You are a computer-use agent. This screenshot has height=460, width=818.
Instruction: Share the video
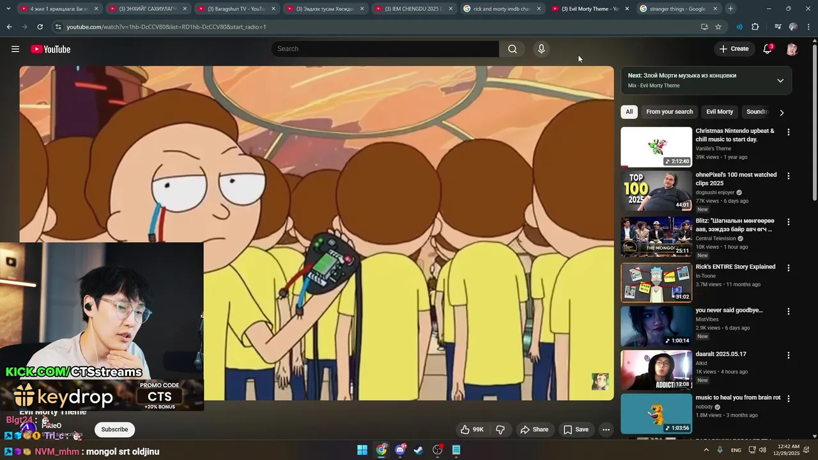pyautogui.click(x=534, y=429)
